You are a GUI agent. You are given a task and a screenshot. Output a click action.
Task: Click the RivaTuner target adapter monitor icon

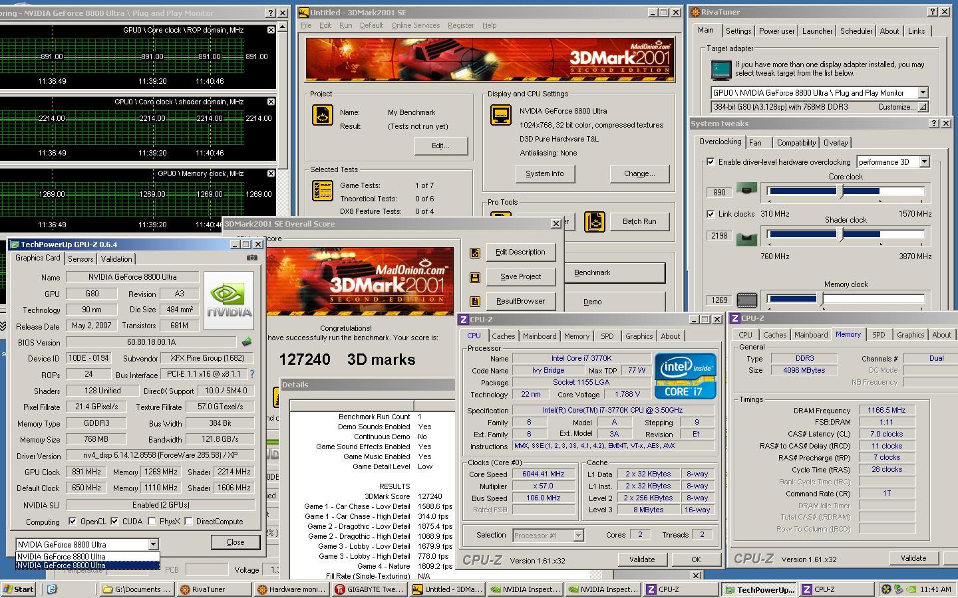click(x=720, y=70)
